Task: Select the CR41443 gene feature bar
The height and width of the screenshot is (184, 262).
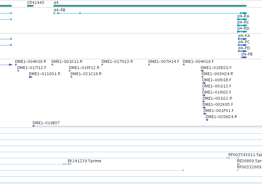Action: (30, 6)
